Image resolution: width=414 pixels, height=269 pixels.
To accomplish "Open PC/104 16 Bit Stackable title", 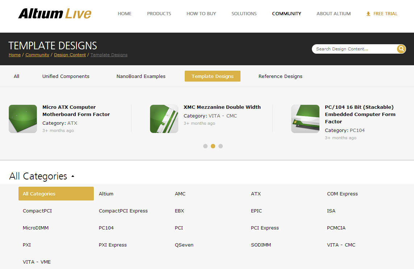I will pos(360,114).
